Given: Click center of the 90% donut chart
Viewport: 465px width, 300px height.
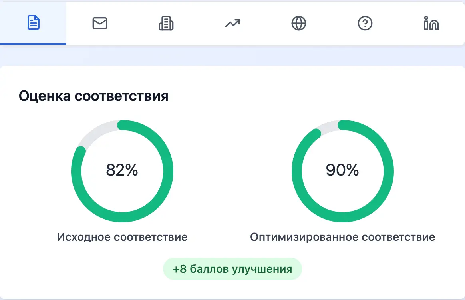Looking at the screenshot, I should click(x=343, y=171).
